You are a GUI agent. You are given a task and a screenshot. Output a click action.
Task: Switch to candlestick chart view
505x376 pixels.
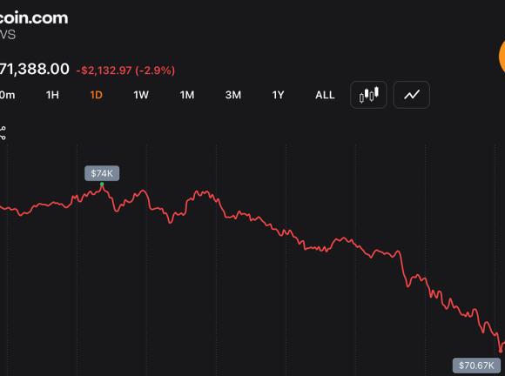[368, 95]
